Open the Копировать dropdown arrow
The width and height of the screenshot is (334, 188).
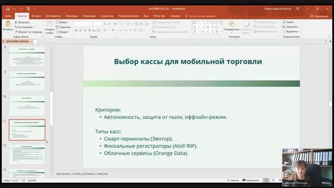click(35, 27)
